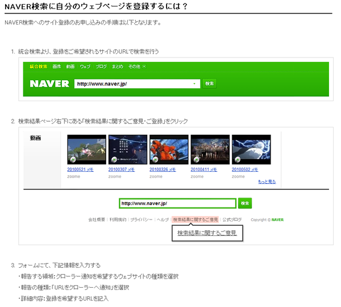The width and height of the screenshot is (341, 307).
Task: Click the 検索 button in green header
Action: 209,84
